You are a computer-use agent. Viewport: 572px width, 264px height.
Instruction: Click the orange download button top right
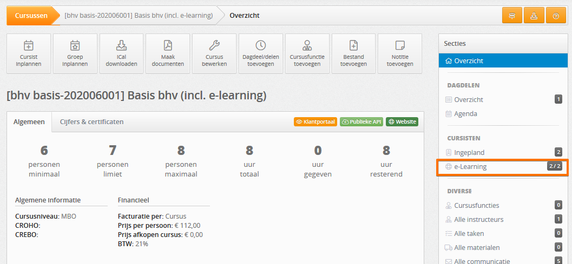[534, 16]
